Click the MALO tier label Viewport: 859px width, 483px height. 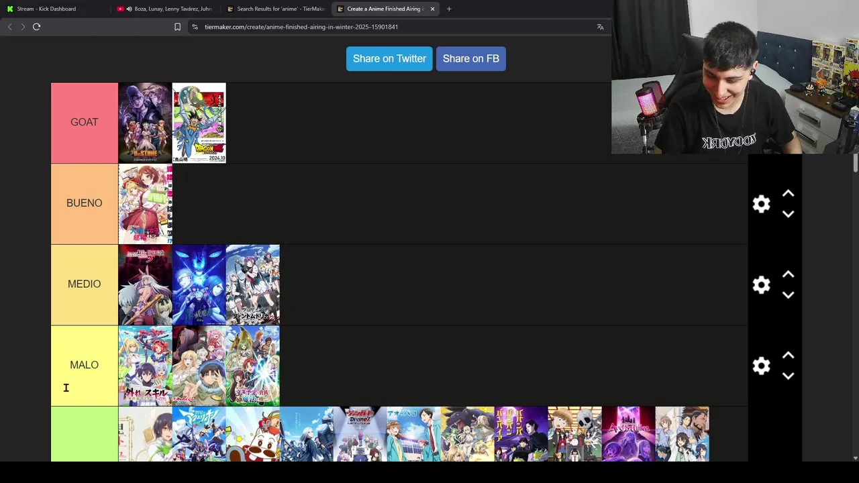tap(85, 365)
